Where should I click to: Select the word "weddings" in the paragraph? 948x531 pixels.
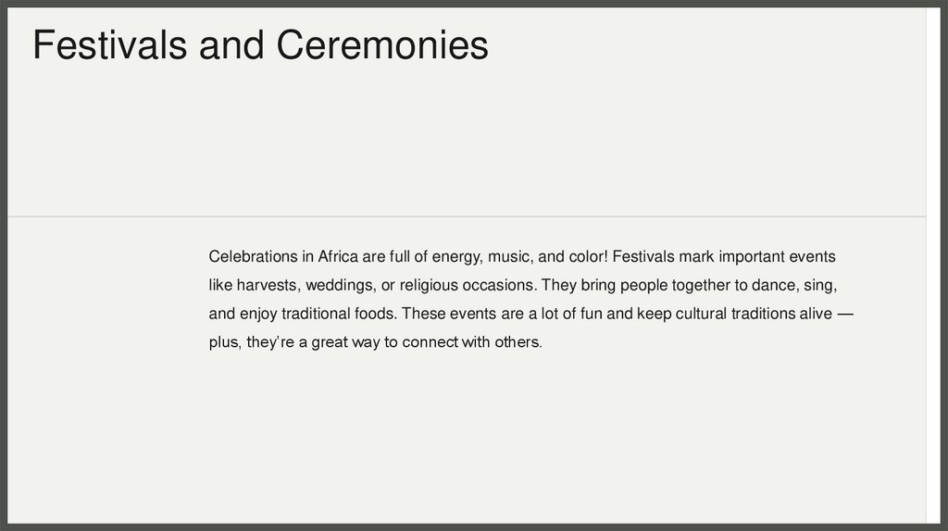339,285
